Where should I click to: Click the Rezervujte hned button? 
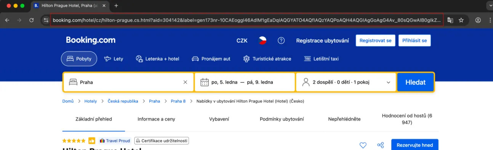coord(415,145)
